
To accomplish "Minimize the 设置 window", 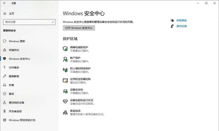I will click(x=198, y=3).
